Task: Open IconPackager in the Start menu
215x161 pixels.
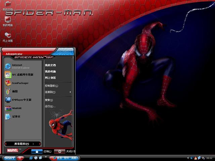Action: click(x=20, y=83)
